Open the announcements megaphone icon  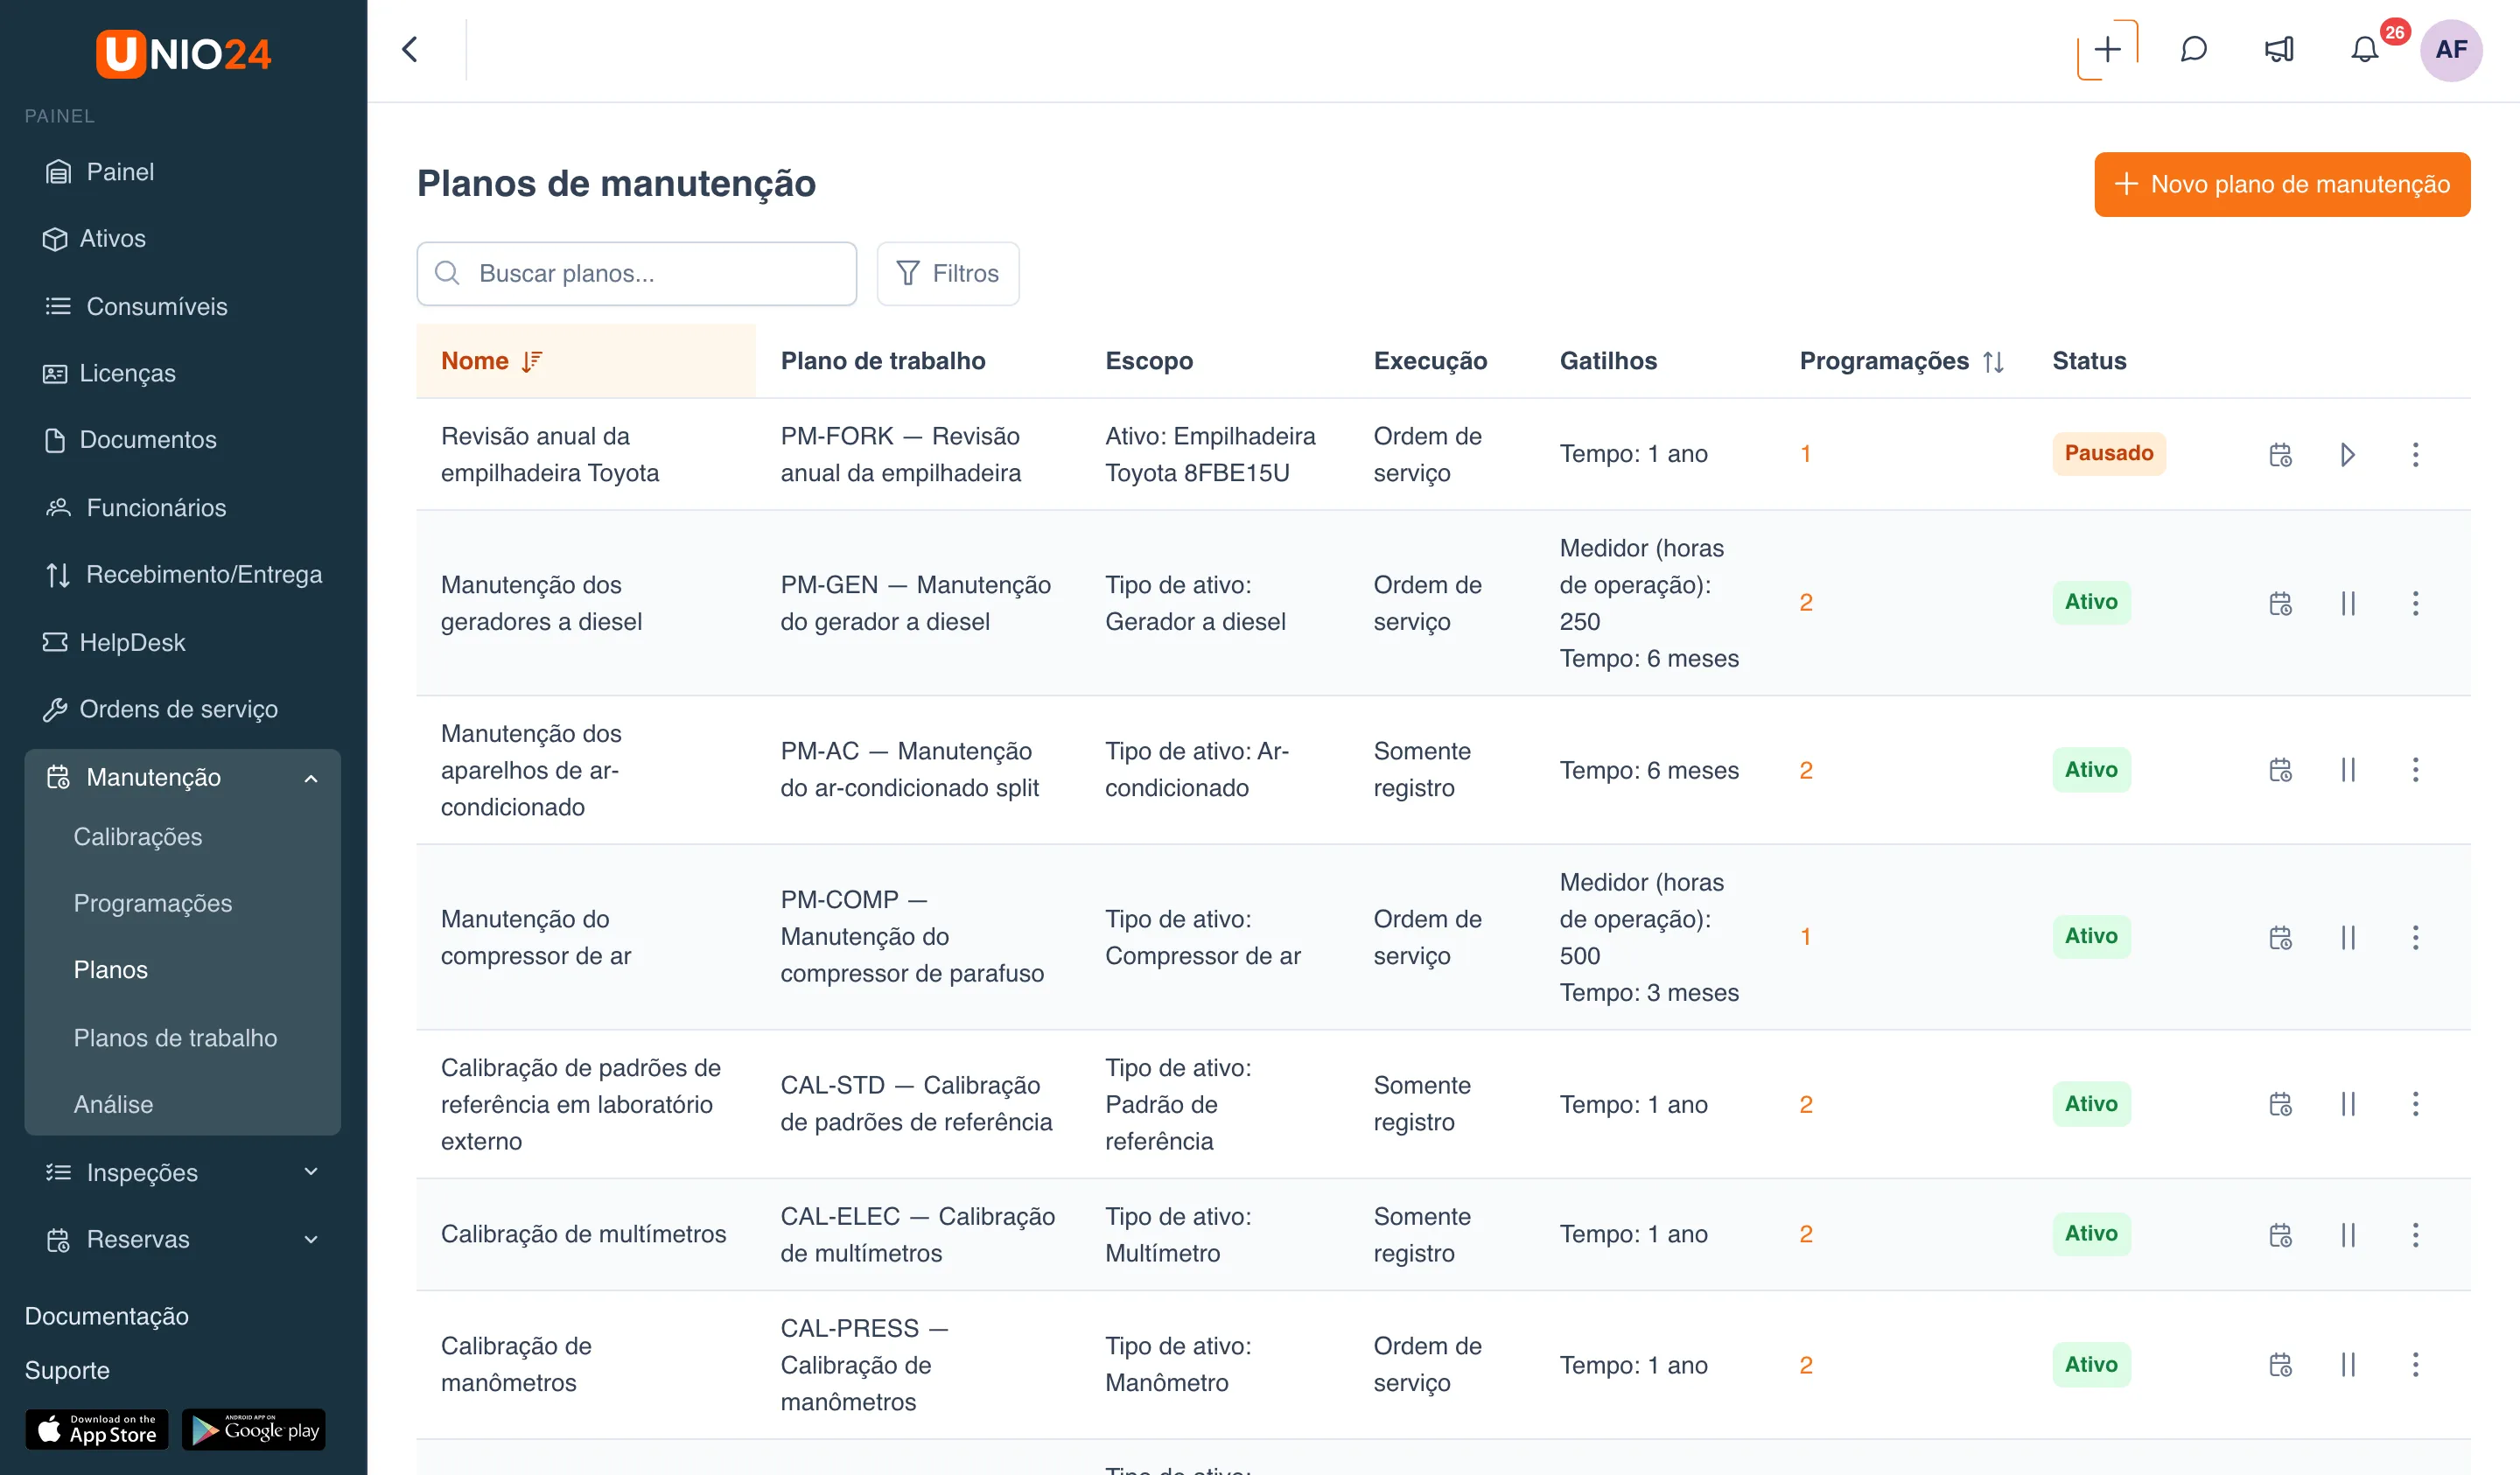click(2279, 49)
